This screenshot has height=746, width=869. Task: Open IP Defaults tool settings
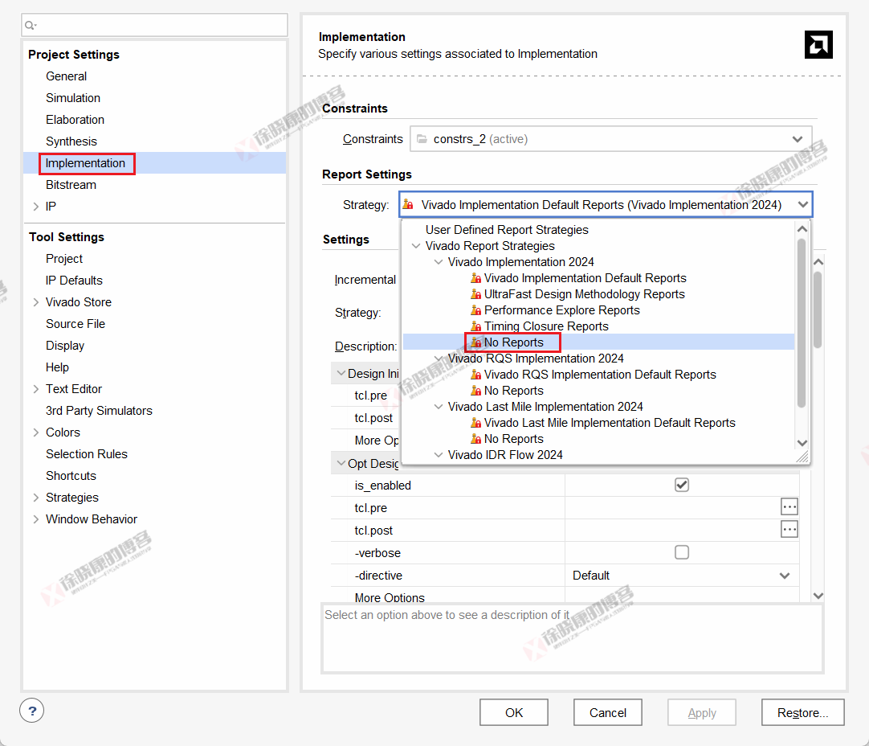(74, 280)
